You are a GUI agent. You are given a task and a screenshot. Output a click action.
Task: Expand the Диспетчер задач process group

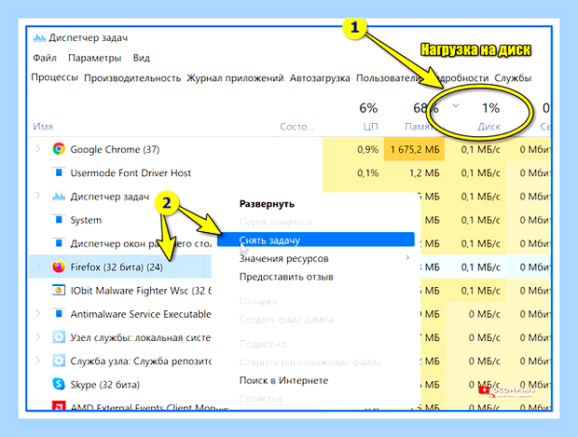tap(38, 196)
